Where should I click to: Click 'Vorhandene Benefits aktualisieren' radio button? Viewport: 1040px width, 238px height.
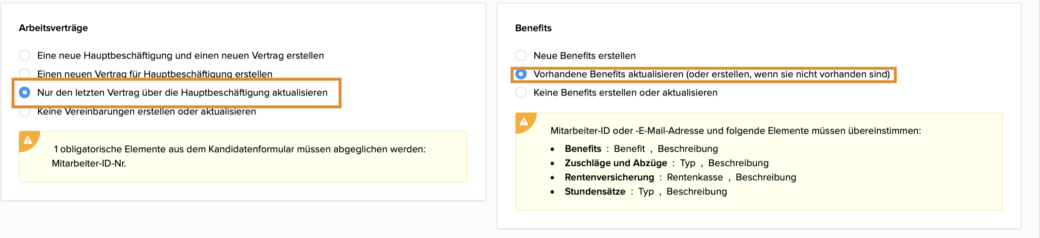[x=521, y=74]
